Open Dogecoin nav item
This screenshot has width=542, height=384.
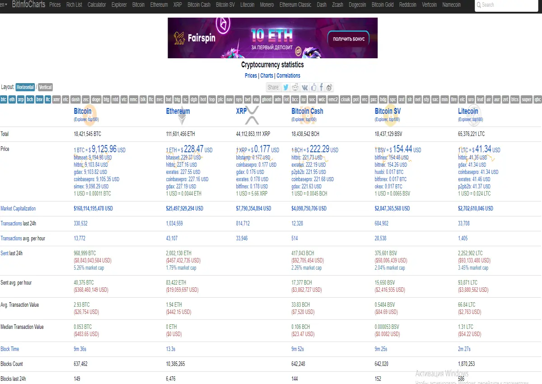[x=357, y=5]
